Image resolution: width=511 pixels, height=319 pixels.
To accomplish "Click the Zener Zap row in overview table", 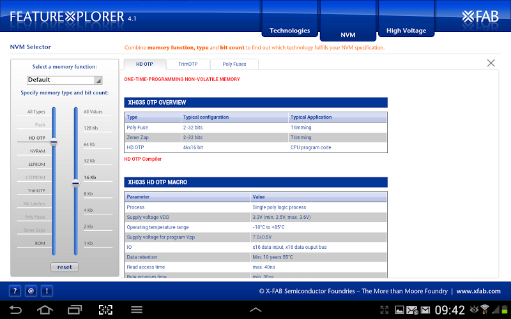I will 256,137.
